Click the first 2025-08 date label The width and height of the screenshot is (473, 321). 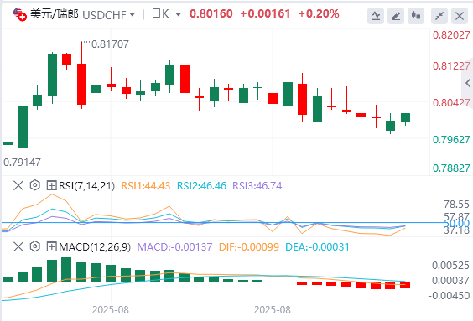tap(111, 310)
